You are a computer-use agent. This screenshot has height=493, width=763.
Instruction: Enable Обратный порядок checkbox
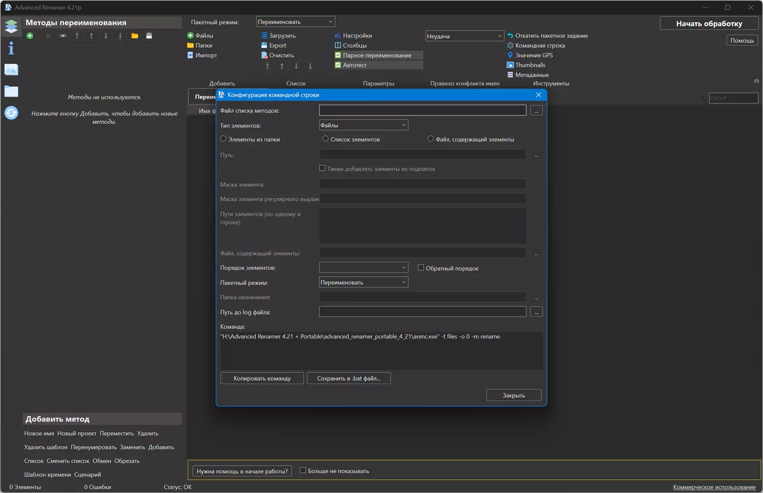point(421,268)
